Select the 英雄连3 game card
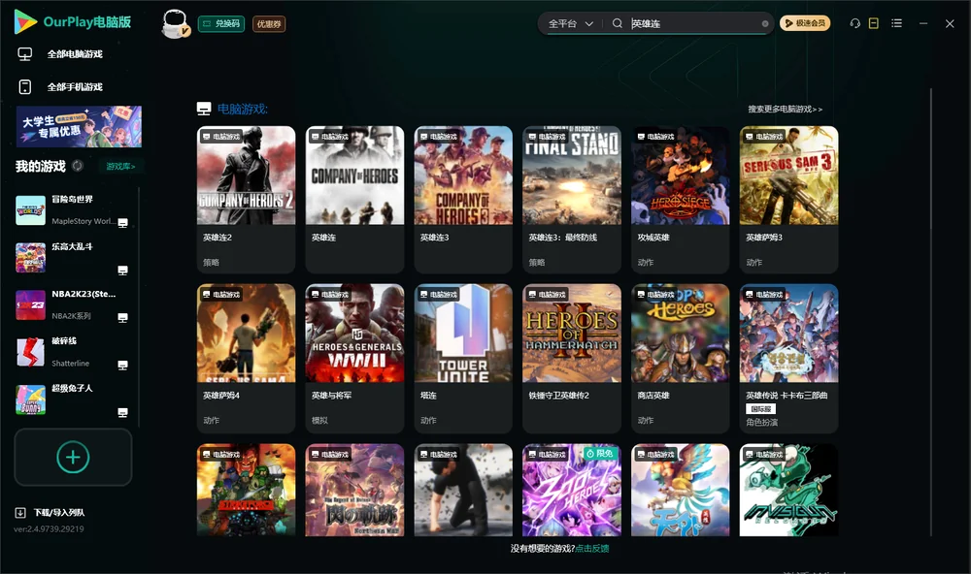Viewport: 971px width, 574px height. tap(463, 199)
